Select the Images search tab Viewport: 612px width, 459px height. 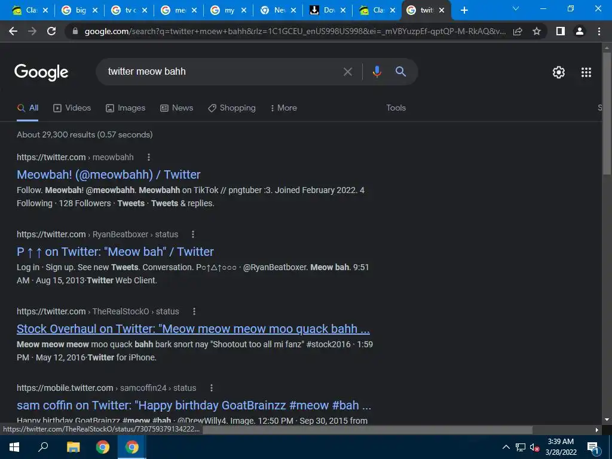click(x=126, y=108)
